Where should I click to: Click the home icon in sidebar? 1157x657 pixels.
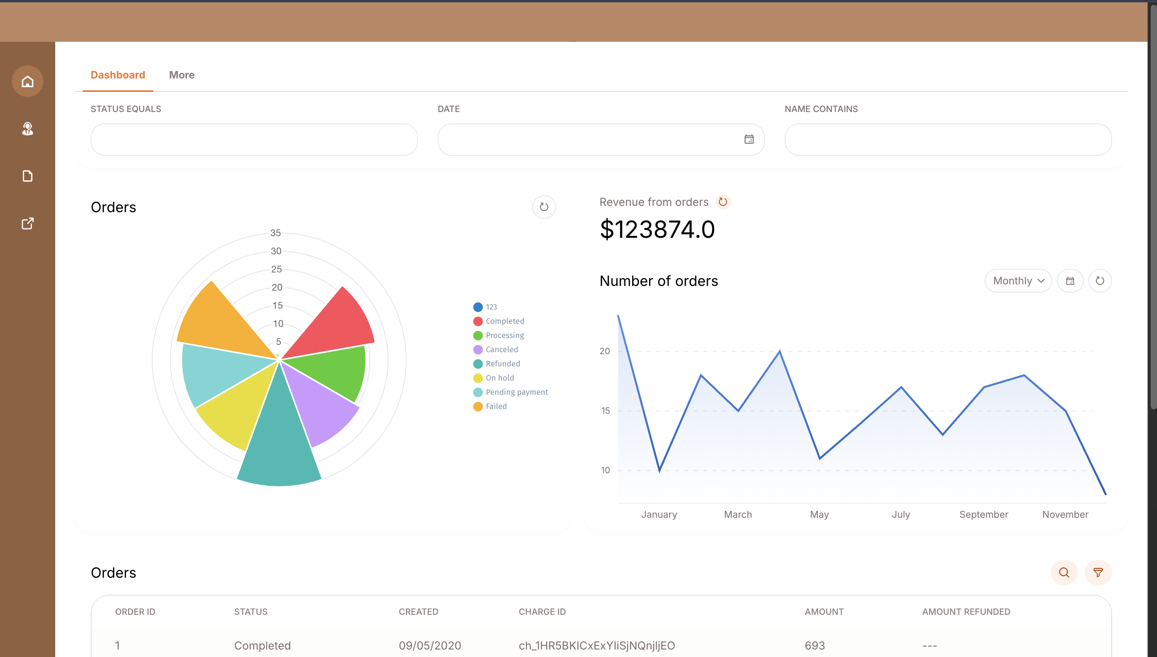(28, 81)
